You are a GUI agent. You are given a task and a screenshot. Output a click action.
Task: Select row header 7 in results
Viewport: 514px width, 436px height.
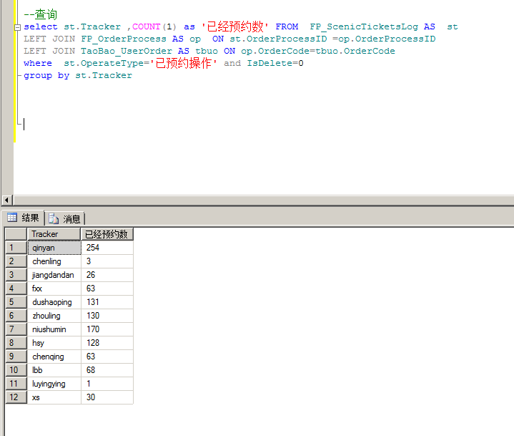[x=16, y=329]
